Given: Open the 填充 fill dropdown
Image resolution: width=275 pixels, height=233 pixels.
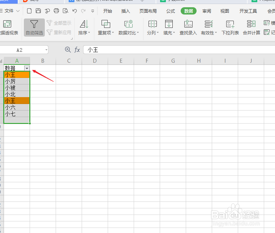Looking at the screenshot, I should pyautogui.click(x=169, y=28).
